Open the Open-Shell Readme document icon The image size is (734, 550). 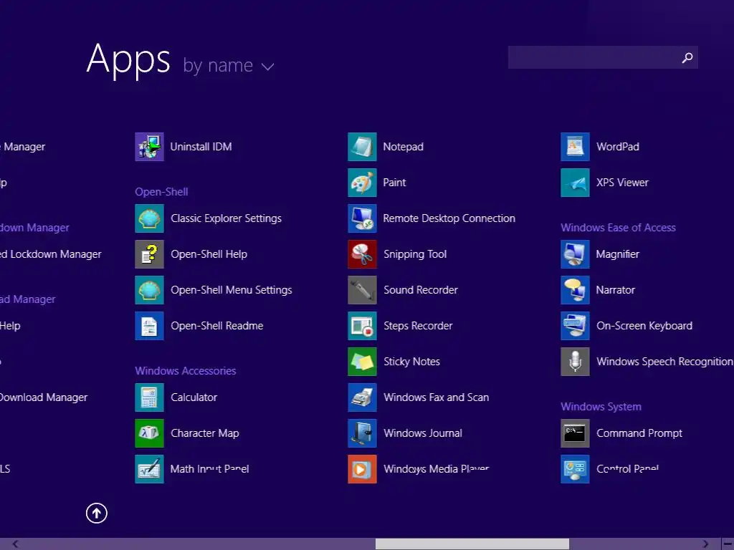(x=149, y=326)
